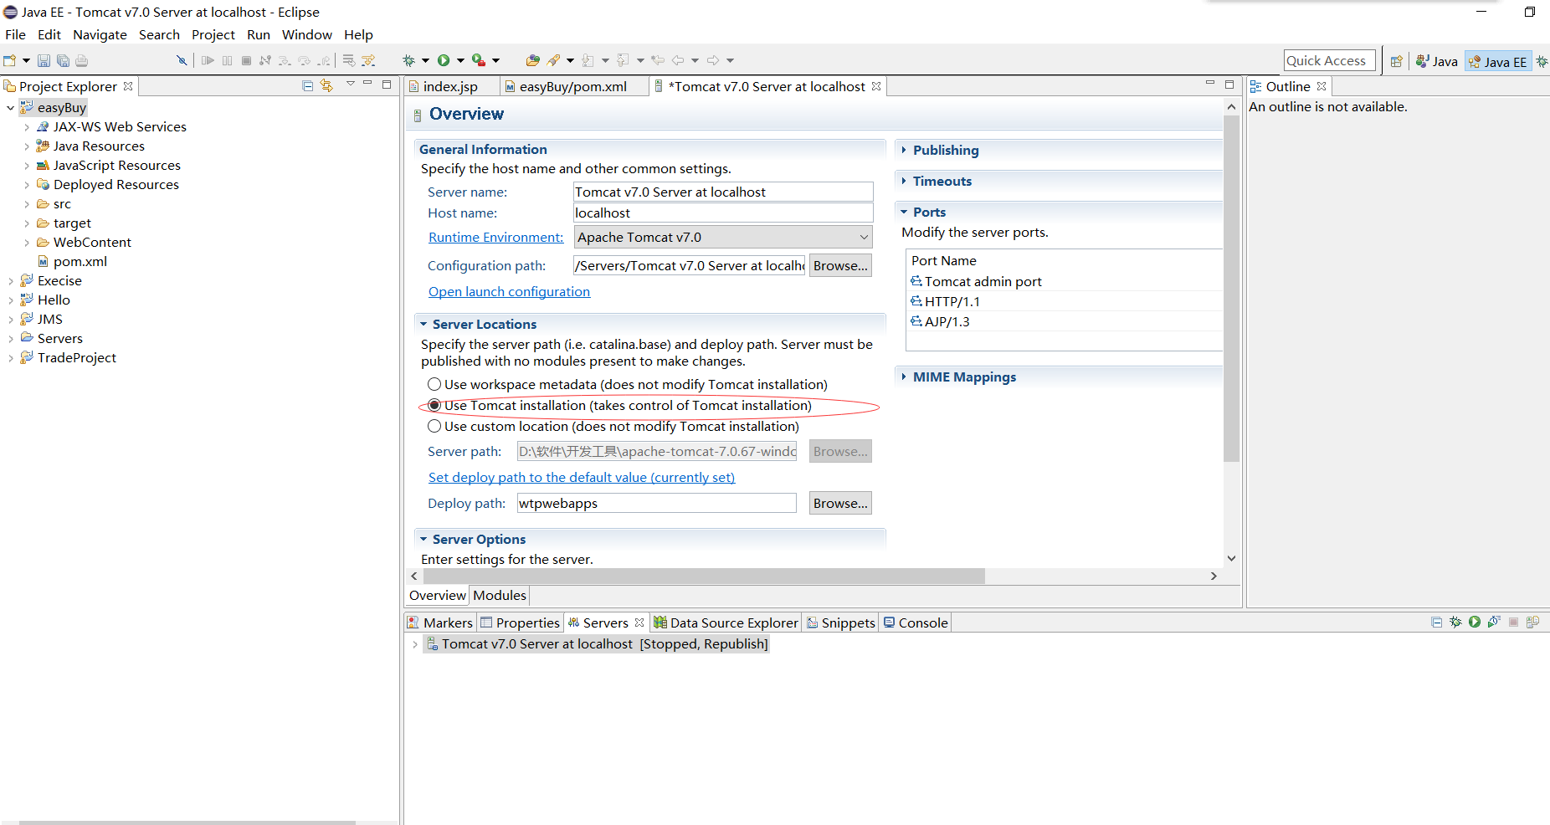Click the Back navigation arrow icon
This screenshot has height=825, width=1550.
[678, 60]
